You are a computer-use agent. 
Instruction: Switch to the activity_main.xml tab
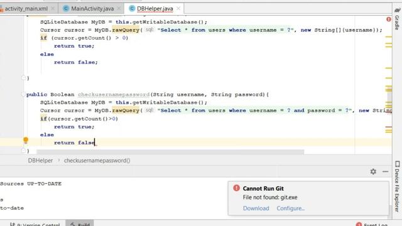point(26,9)
